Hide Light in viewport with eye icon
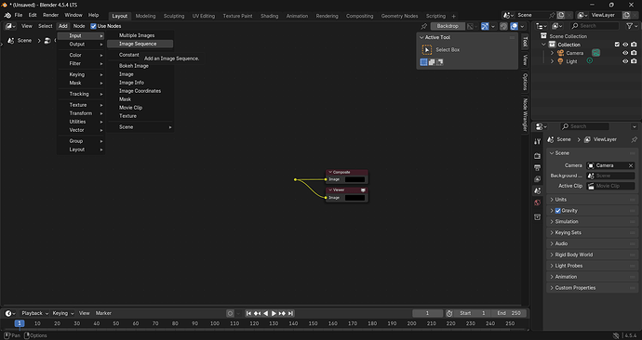Viewport: 642px width, 340px height. coord(625,61)
